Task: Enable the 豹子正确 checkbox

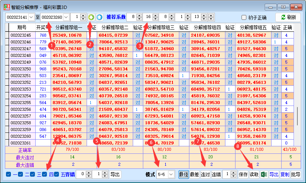Action: pyautogui.click(x=244, y=18)
